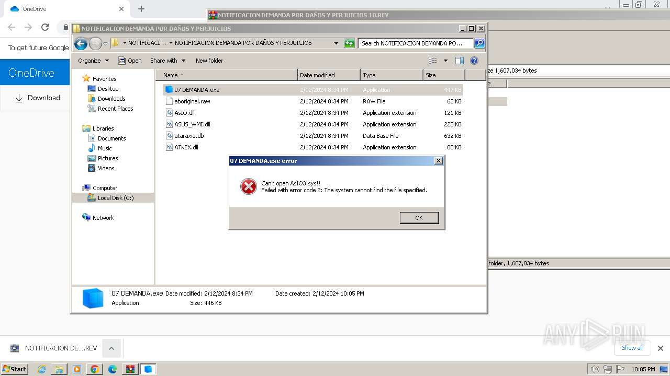Click the taskbar clock showing 10:05 PM
The width and height of the screenshot is (670, 376).
pos(643,369)
